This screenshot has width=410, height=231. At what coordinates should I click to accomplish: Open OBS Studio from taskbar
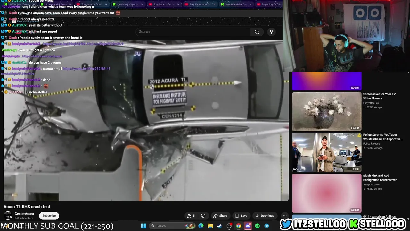pos(229,226)
